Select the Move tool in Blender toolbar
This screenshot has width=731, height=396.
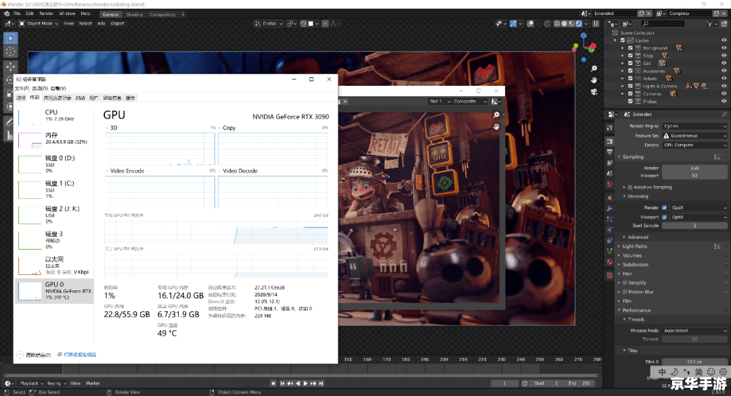pos(10,67)
